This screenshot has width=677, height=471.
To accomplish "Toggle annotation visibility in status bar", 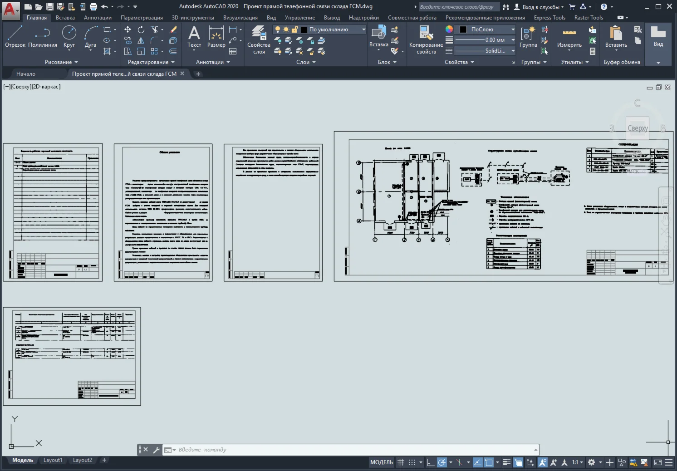I will (x=543, y=462).
